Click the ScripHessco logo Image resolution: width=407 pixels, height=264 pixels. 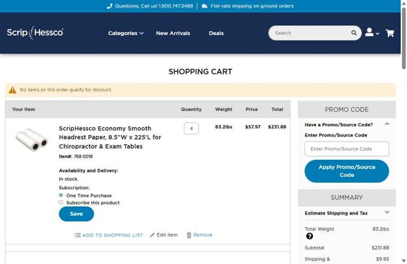click(x=35, y=32)
